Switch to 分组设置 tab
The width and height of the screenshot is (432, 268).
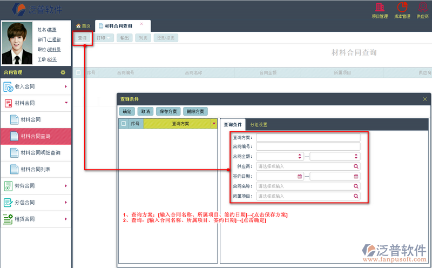pyautogui.click(x=259, y=125)
